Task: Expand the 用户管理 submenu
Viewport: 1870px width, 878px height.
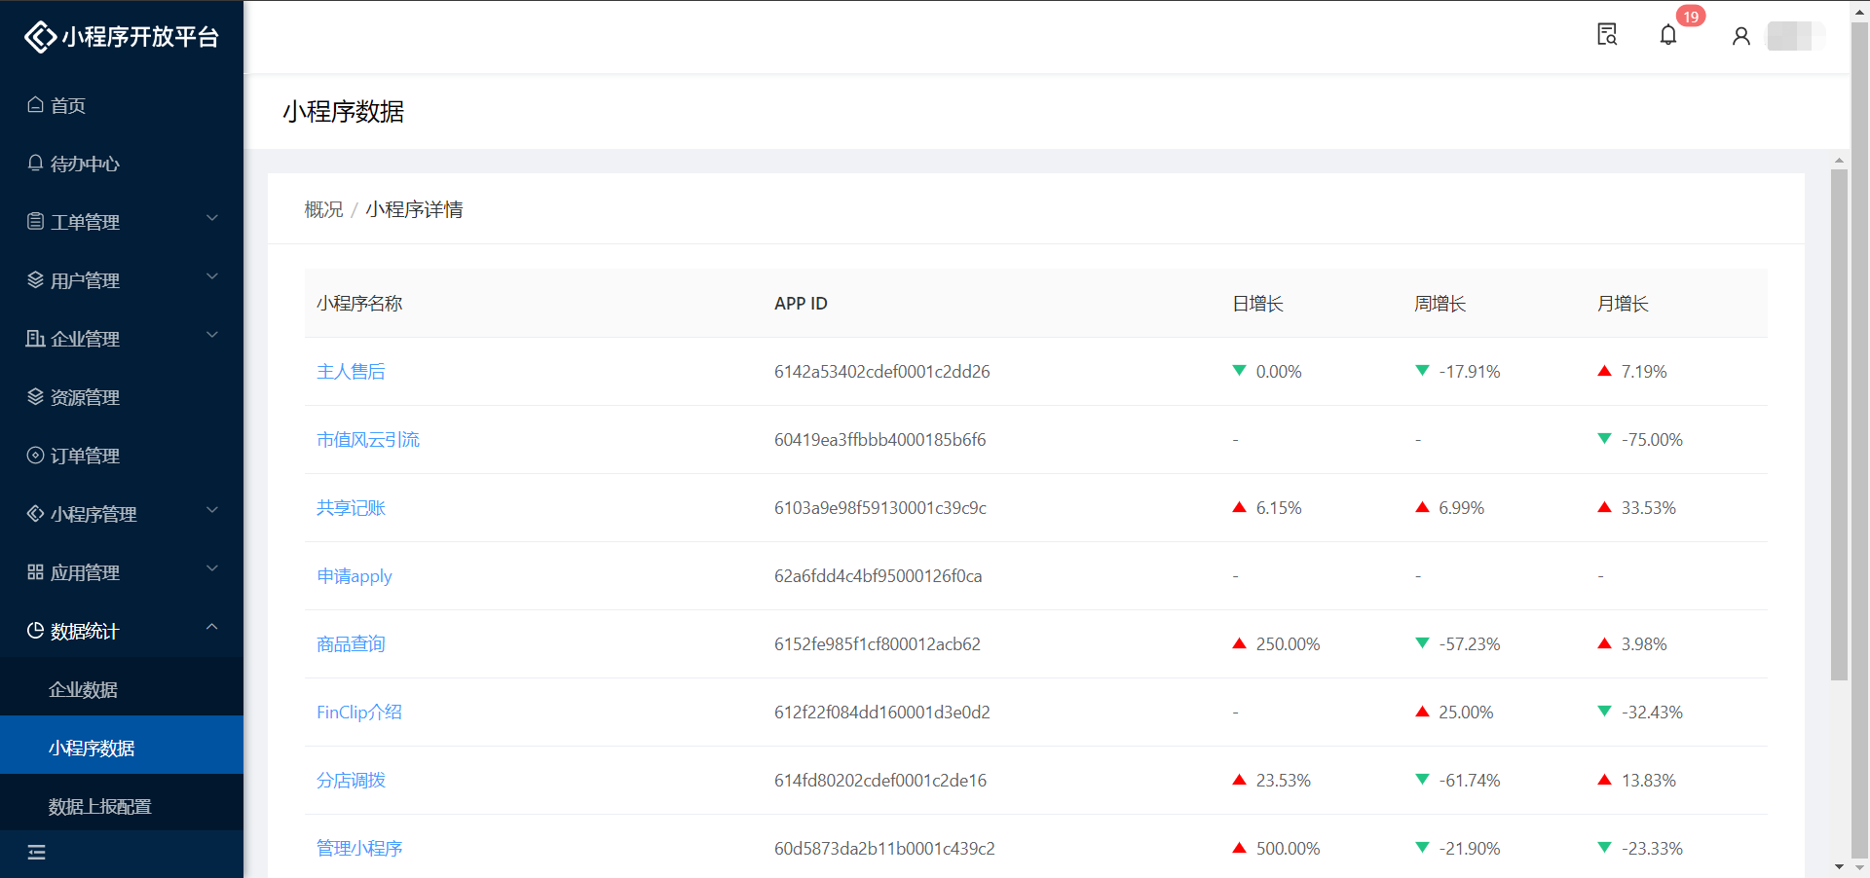Action: [x=212, y=277]
